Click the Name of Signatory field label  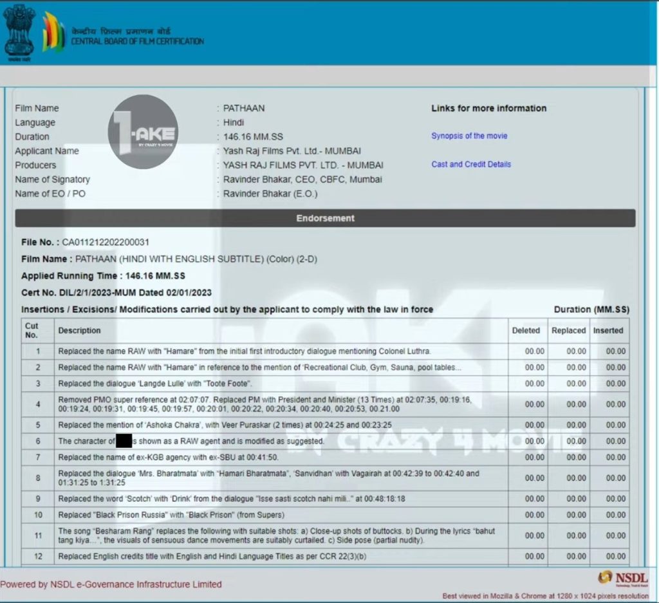tap(53, 180)
